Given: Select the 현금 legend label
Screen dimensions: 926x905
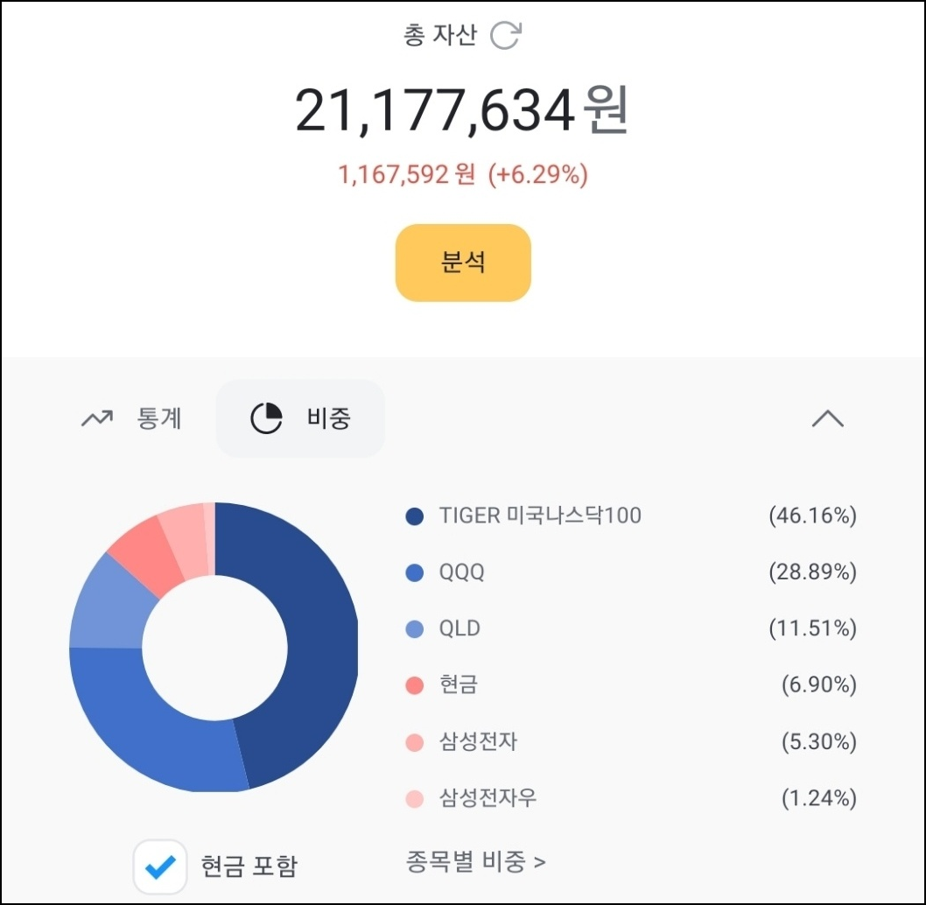Looking at the screenshot, I should click(459, 684).
